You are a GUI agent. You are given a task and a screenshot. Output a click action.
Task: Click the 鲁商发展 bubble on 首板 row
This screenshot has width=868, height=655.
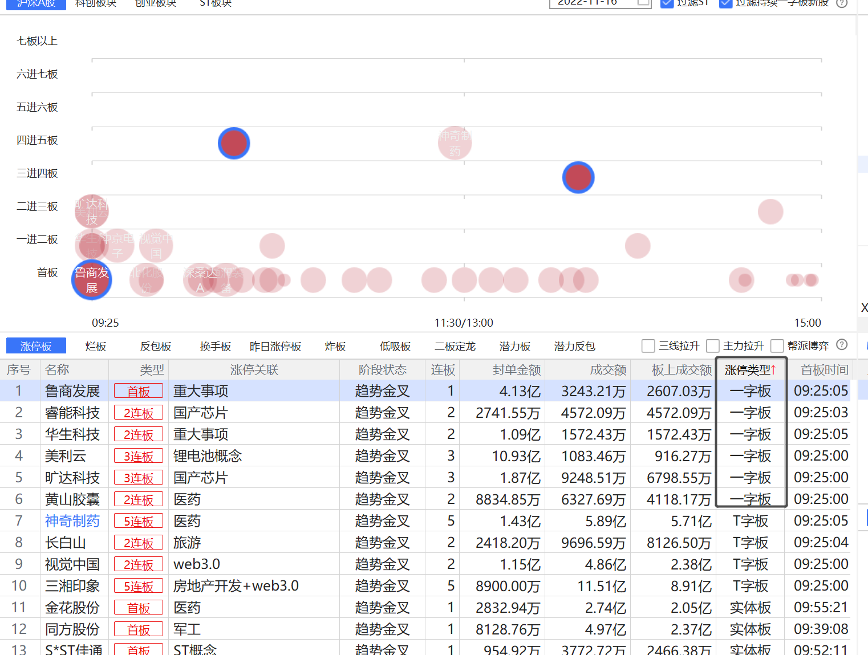[x=92, y=280]
